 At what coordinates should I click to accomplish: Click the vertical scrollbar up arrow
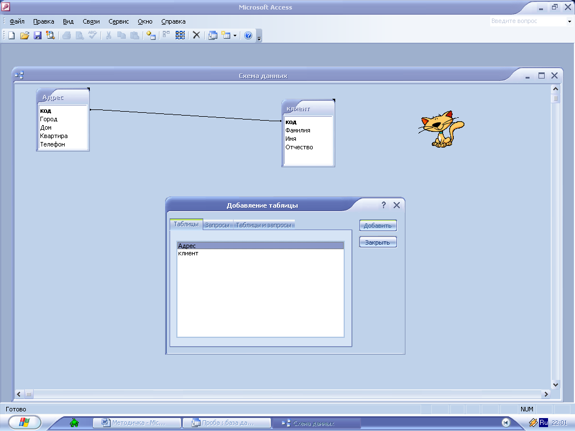pos(555,89)
